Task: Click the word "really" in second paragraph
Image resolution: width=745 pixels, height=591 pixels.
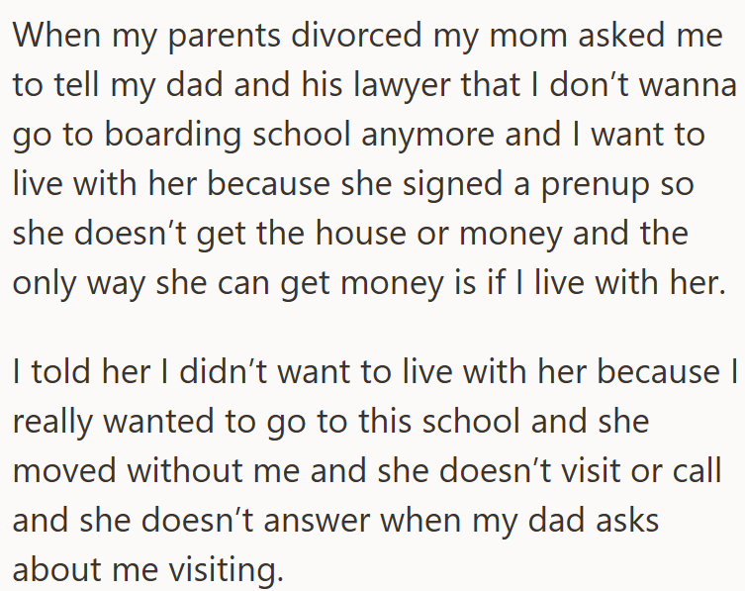Action: click(x=52, y=422)
